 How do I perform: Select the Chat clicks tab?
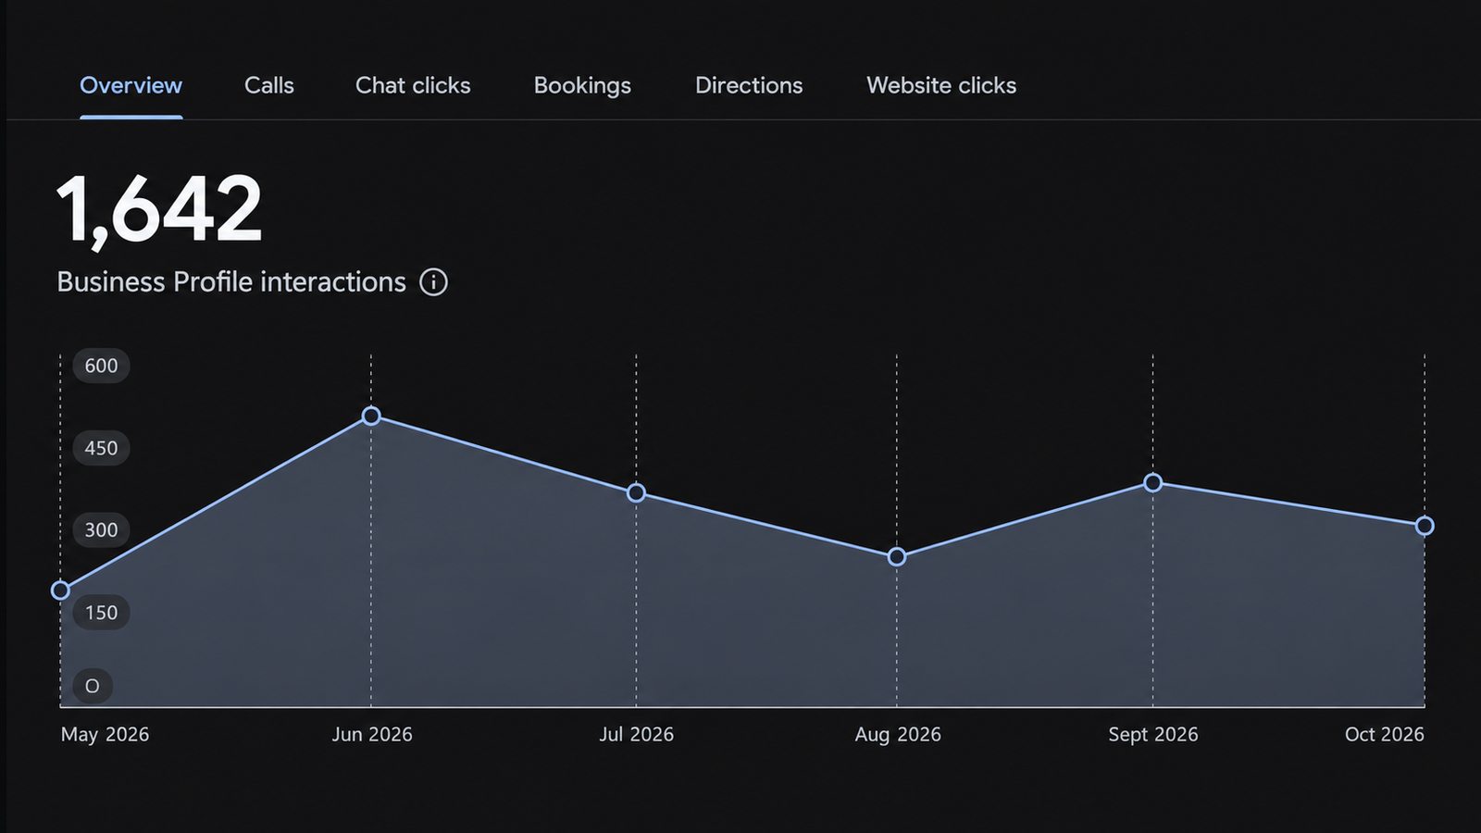click(x=413, y=85)
